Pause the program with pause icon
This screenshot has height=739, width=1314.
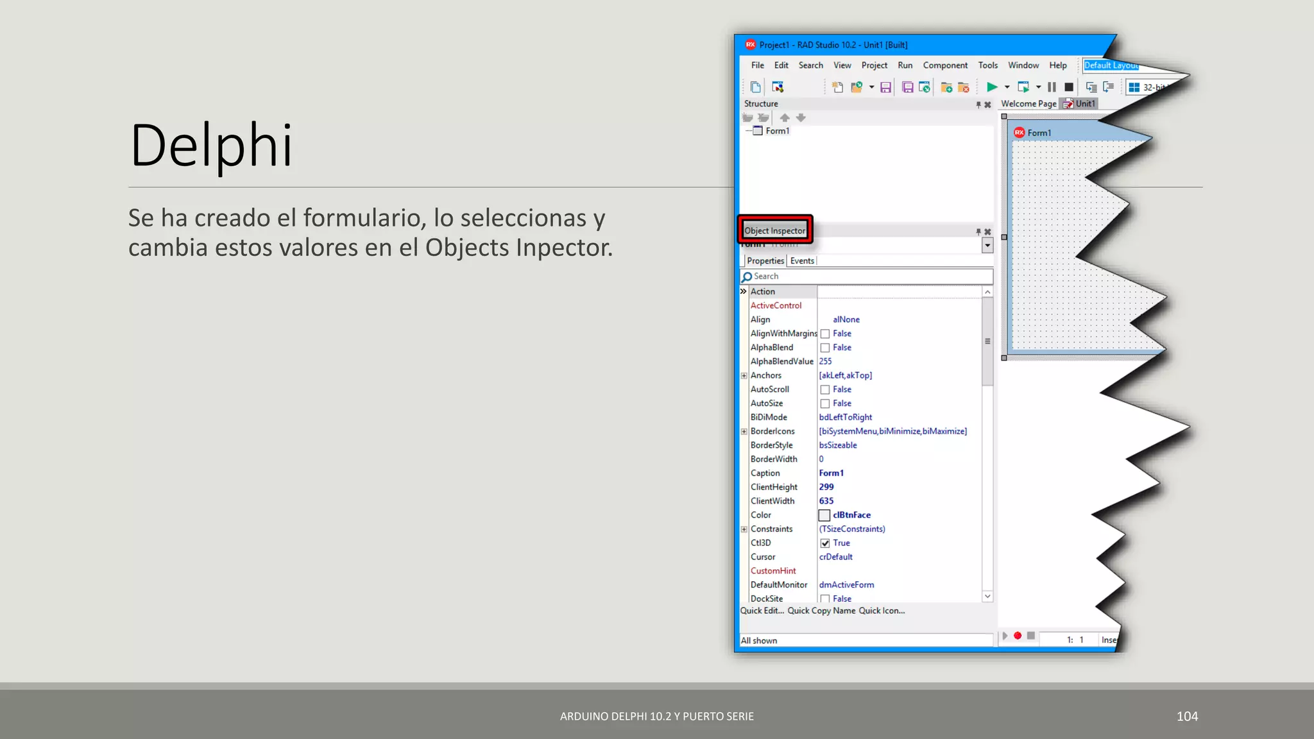coord(1052,87)
